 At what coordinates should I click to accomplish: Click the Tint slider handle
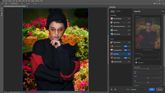(x=148, y=83)
